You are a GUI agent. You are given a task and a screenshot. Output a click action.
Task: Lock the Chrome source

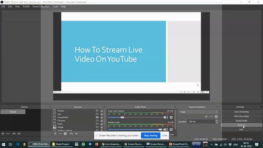[x=102, y=120]
